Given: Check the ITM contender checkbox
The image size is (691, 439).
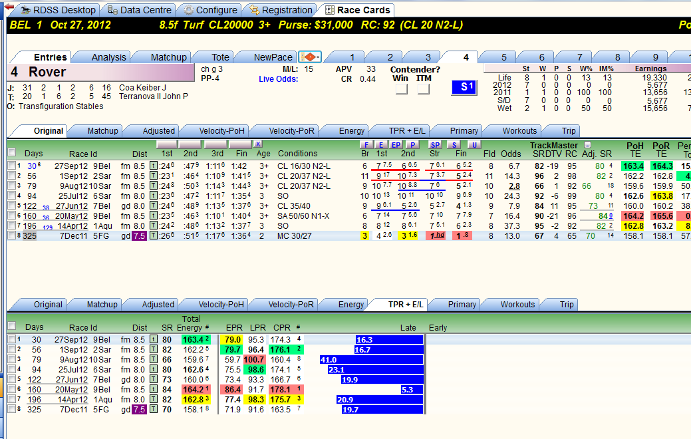Looking at the screenshot, I should tap(424, 89).
